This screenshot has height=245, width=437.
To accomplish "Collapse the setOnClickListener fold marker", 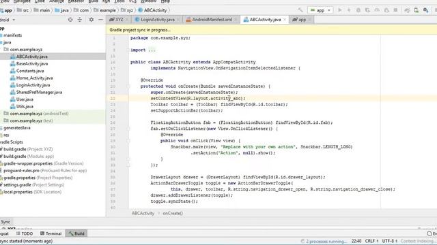I will pyautogui.click(x=128, y=129).
